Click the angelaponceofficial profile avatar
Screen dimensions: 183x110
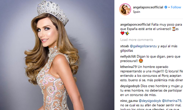(x=125, y=9)
